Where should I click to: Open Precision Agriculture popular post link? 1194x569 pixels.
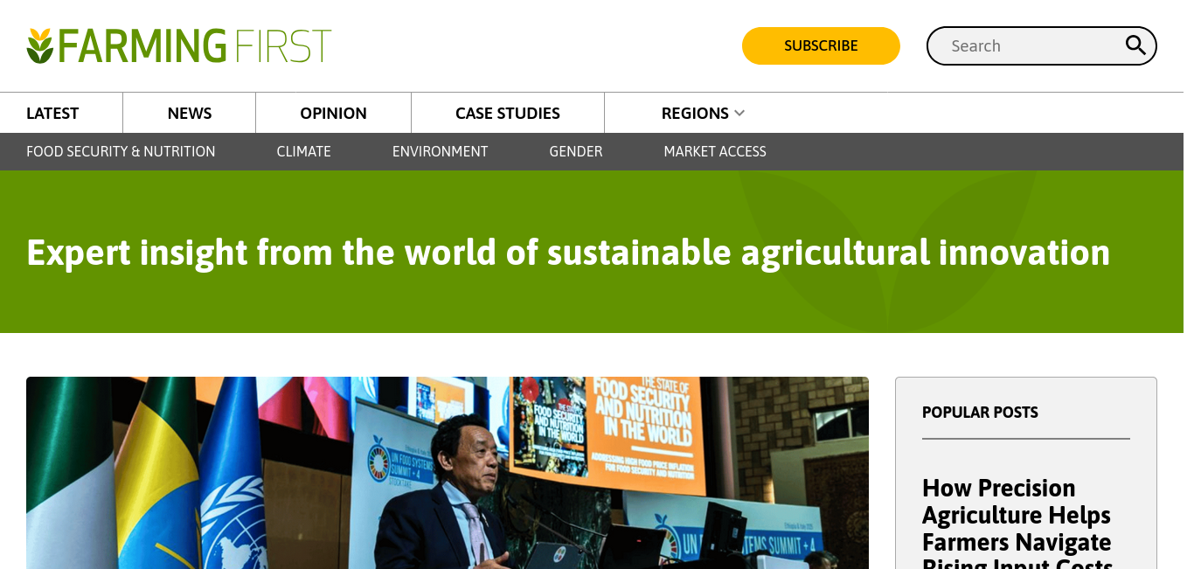[x=1017, y=522]
